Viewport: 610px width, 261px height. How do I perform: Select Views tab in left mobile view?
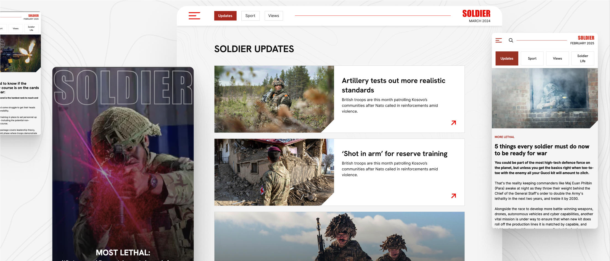click(x=16, y=28)
